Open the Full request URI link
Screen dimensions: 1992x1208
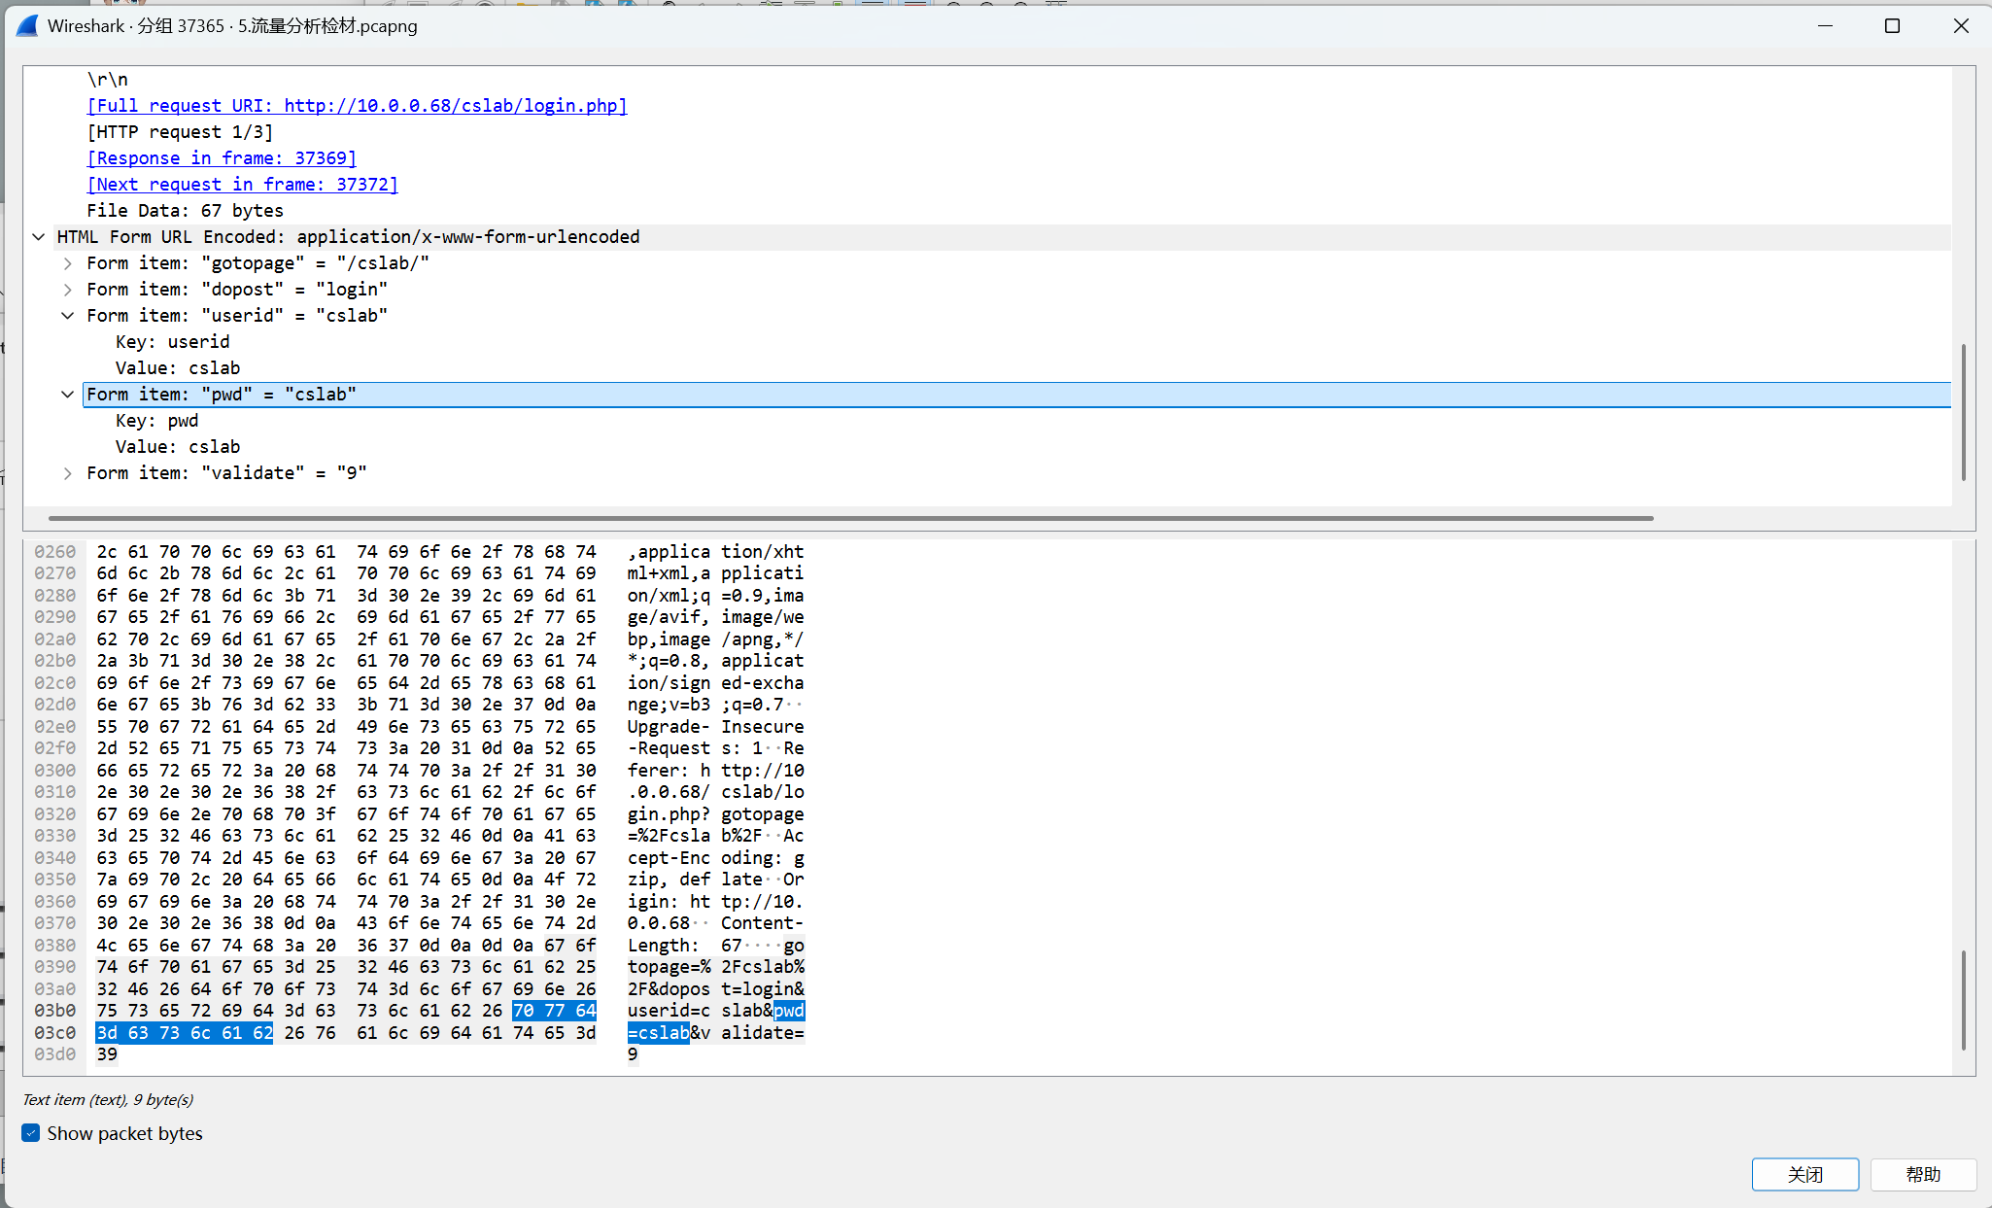357,106
